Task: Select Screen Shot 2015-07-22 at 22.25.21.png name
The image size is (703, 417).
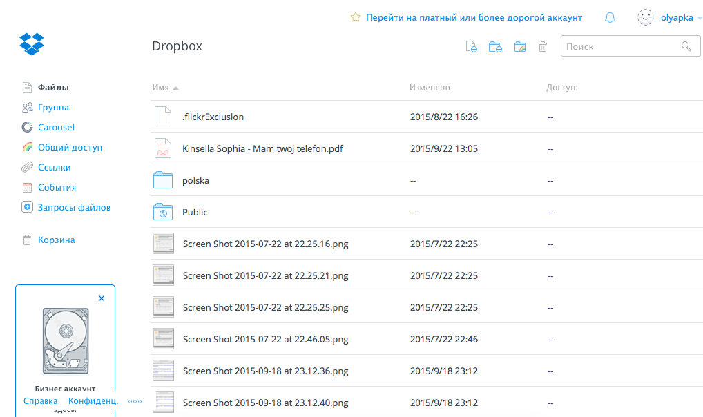Action: tap(265, 275)
